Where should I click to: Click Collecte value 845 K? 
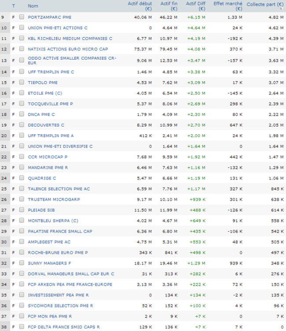[277, 189]
